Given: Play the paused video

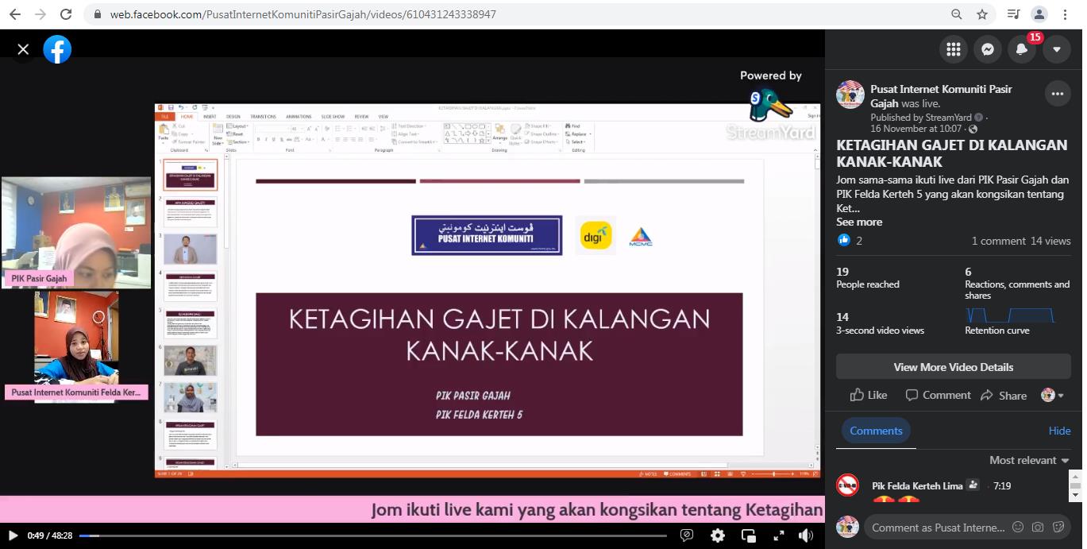Looking at the screenshot, I should (x=13, y=535).
